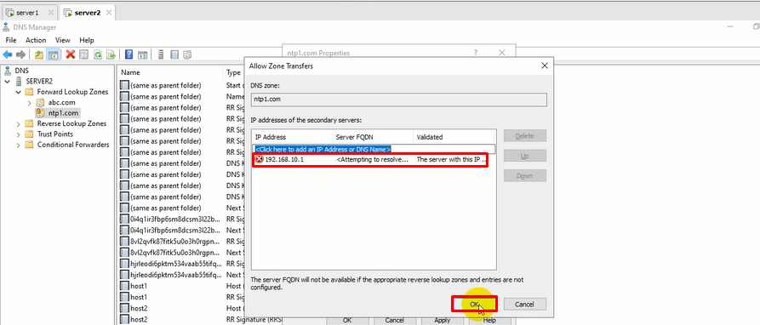Select Conditional Forwarders in the tree

[73, 145]
